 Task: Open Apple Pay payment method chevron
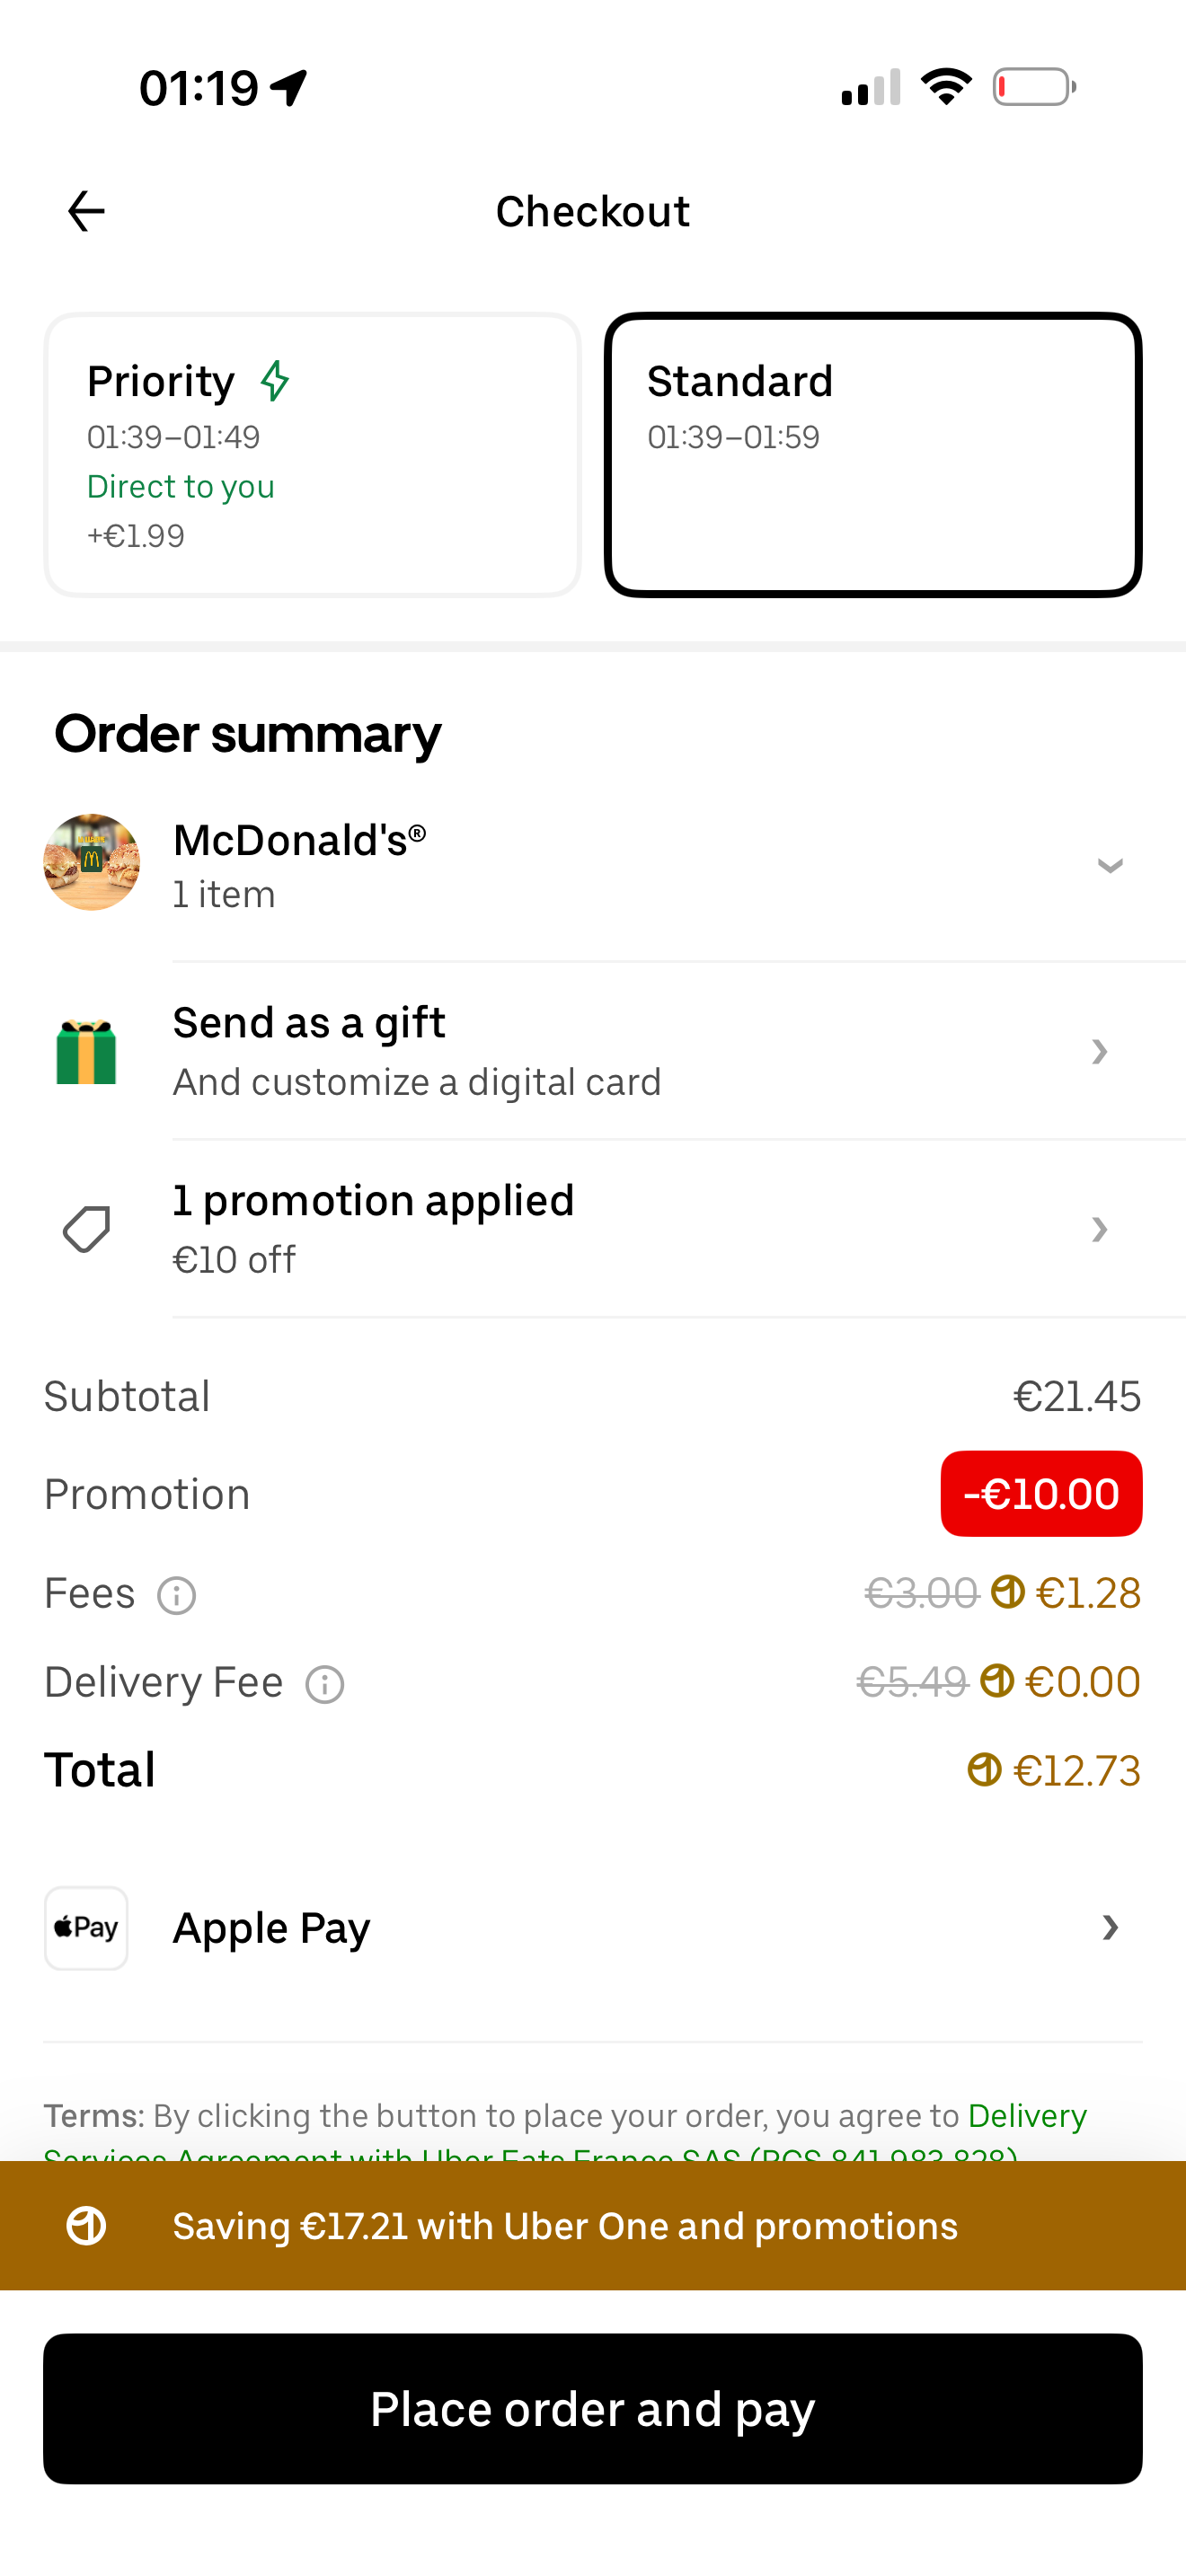[1109, 1928]
